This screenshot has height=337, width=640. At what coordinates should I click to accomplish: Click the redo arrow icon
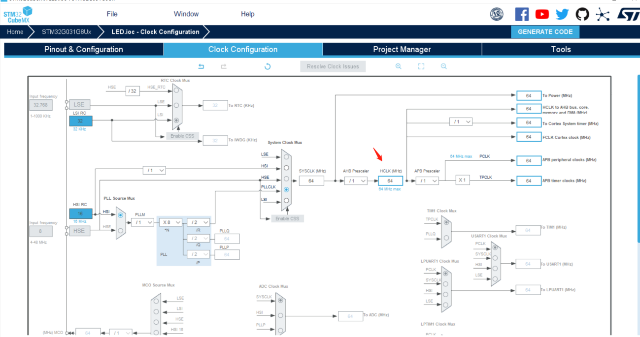[x=224, y=66]
